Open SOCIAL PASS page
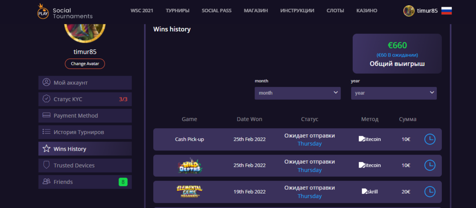Viewport: 476px width, 208px height. pyautogui.click(x=217, y=10)
